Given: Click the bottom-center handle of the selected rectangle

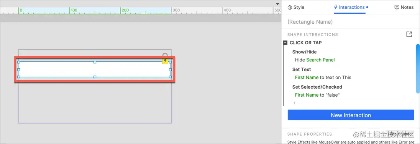Looking at the screenshot, I should pos(95,77).
